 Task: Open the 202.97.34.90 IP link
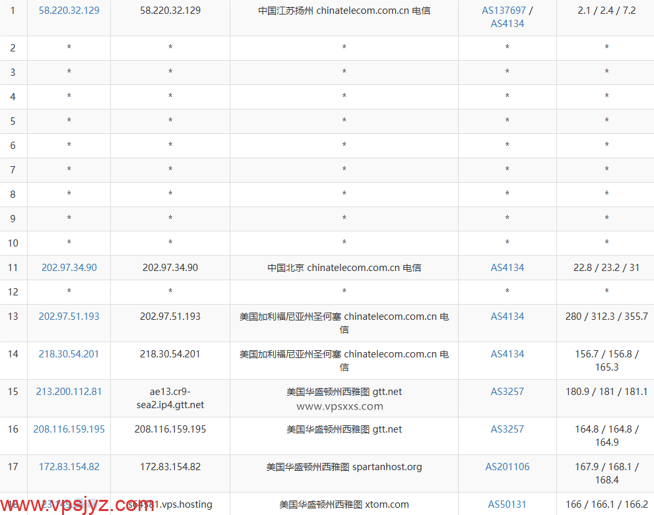coord(69,268)
